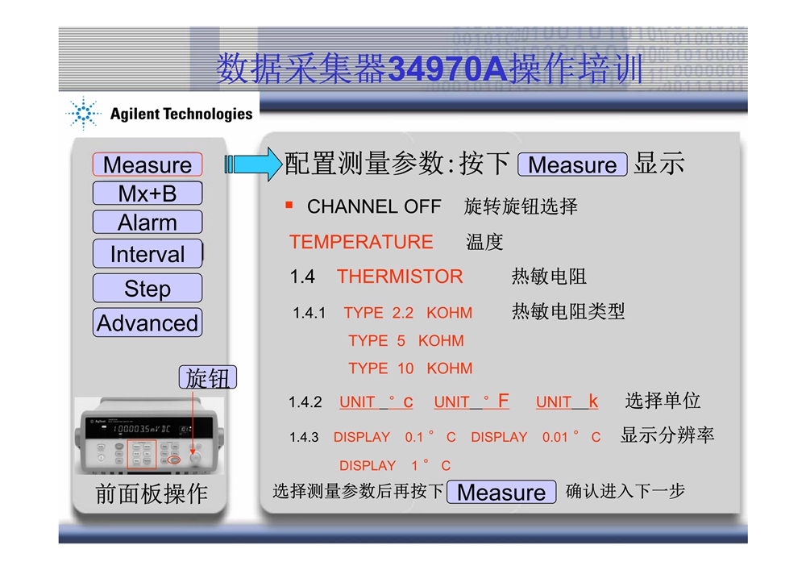806x570 pixels.
Task: Click the Step button
Action: pyautogui.click(x=147, y=289)
